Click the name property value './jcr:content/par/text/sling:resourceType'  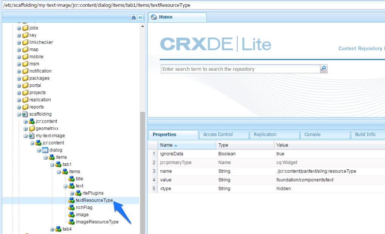click(x=316, y=171)
